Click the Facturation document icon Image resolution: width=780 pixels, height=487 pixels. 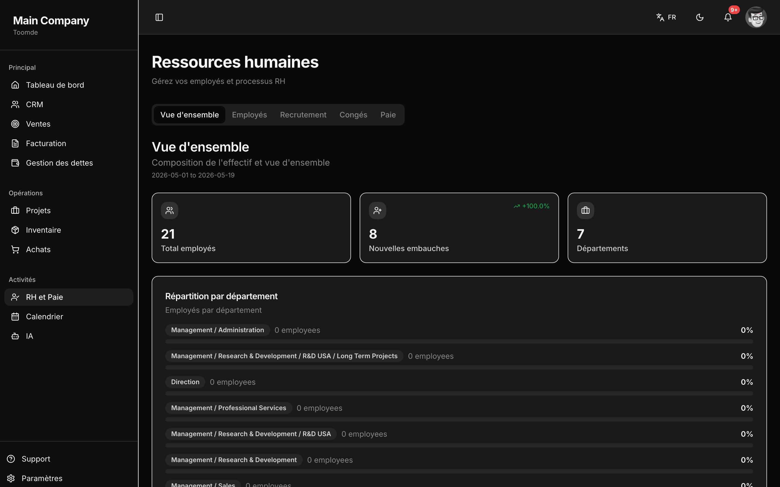pos(15,143)
